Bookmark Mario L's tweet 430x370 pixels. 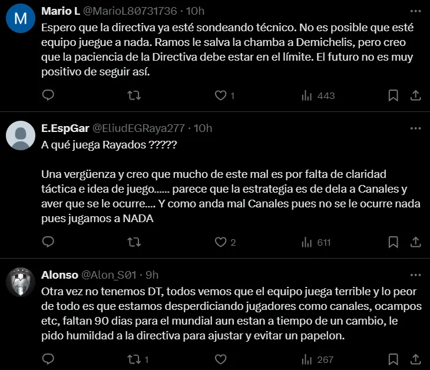pos(393,95)
